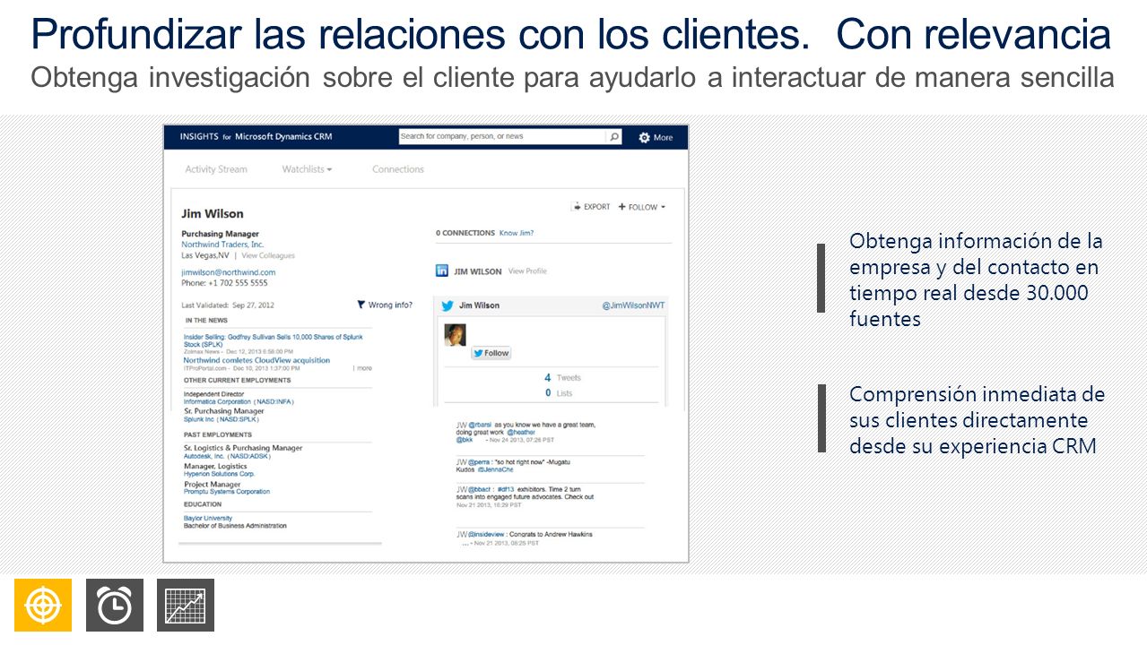Click the yellow target icon at slide bottom

click(x=43, y=605)
